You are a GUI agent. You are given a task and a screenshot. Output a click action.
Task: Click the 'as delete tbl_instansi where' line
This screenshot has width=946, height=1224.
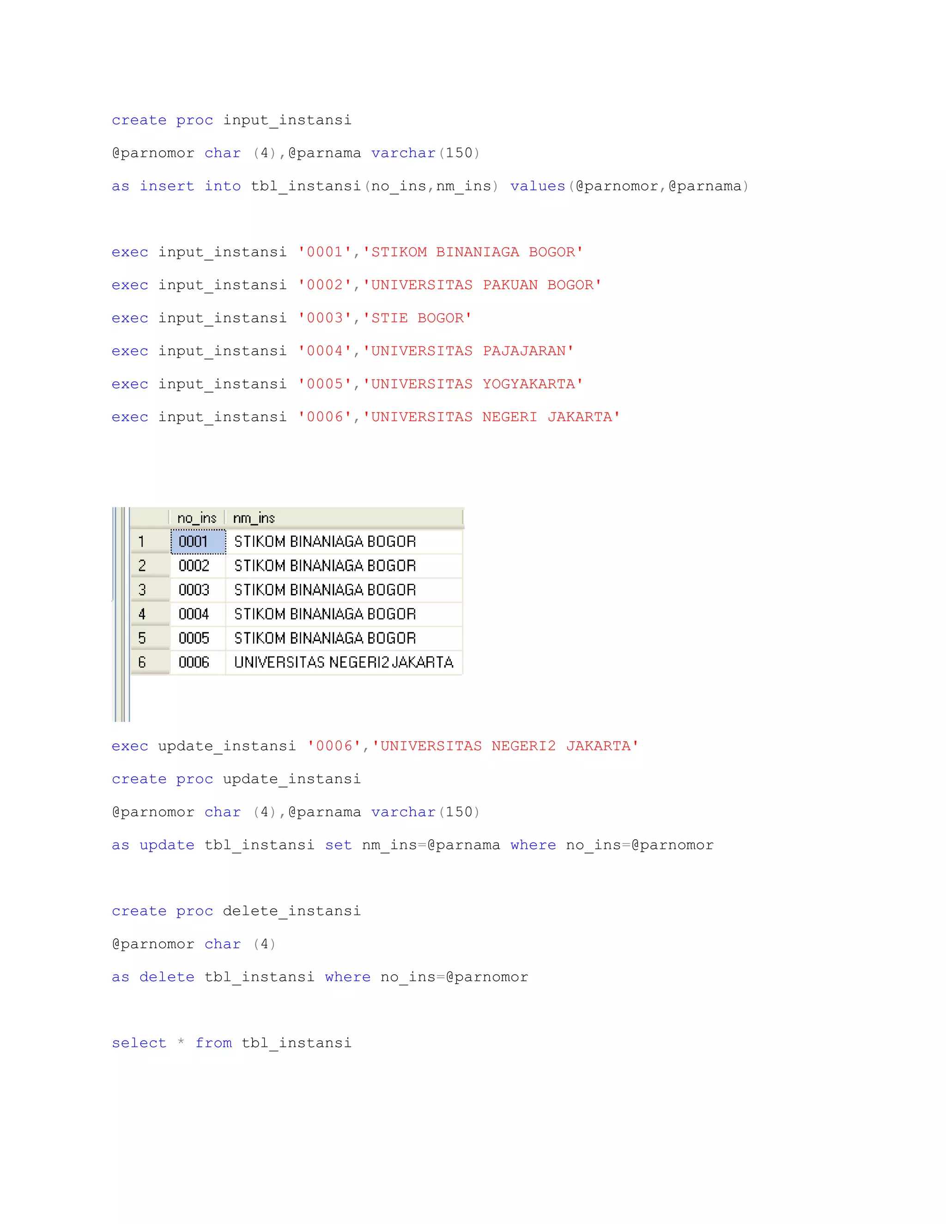tap(320, 977)
